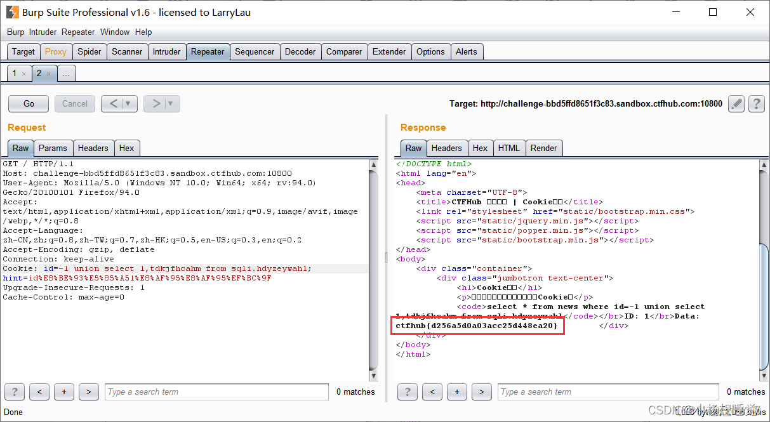Switch to the Proxy tab

coord(56,52)
